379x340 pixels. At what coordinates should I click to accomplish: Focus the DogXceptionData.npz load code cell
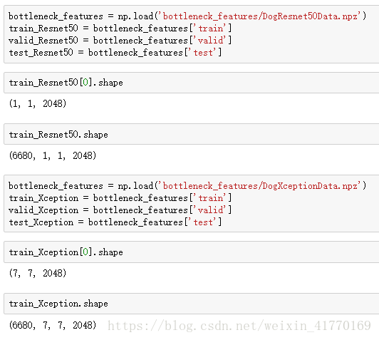[192, 204]
